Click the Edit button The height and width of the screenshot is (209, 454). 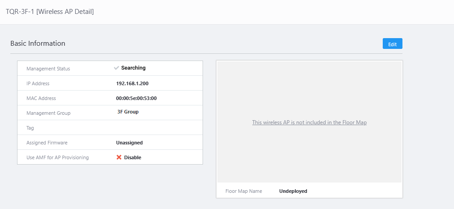coord(392,44)
